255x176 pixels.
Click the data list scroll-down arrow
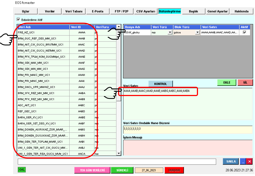(x=119, y=153)
